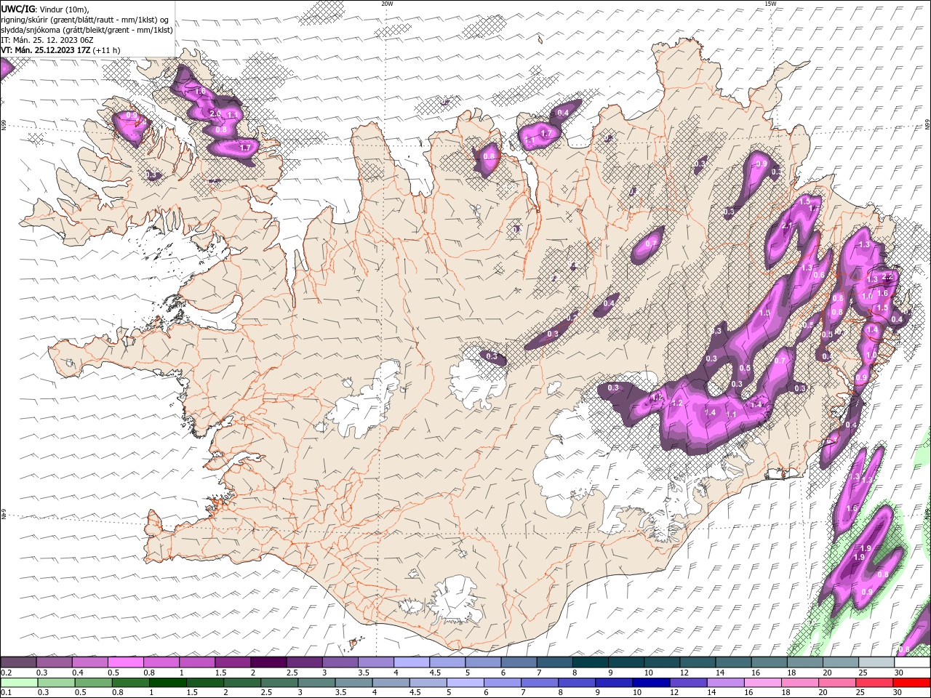Select the '2.0' snowfall value in the Westfjords
The height and width of the screenshot is (698, 931).
215,114
